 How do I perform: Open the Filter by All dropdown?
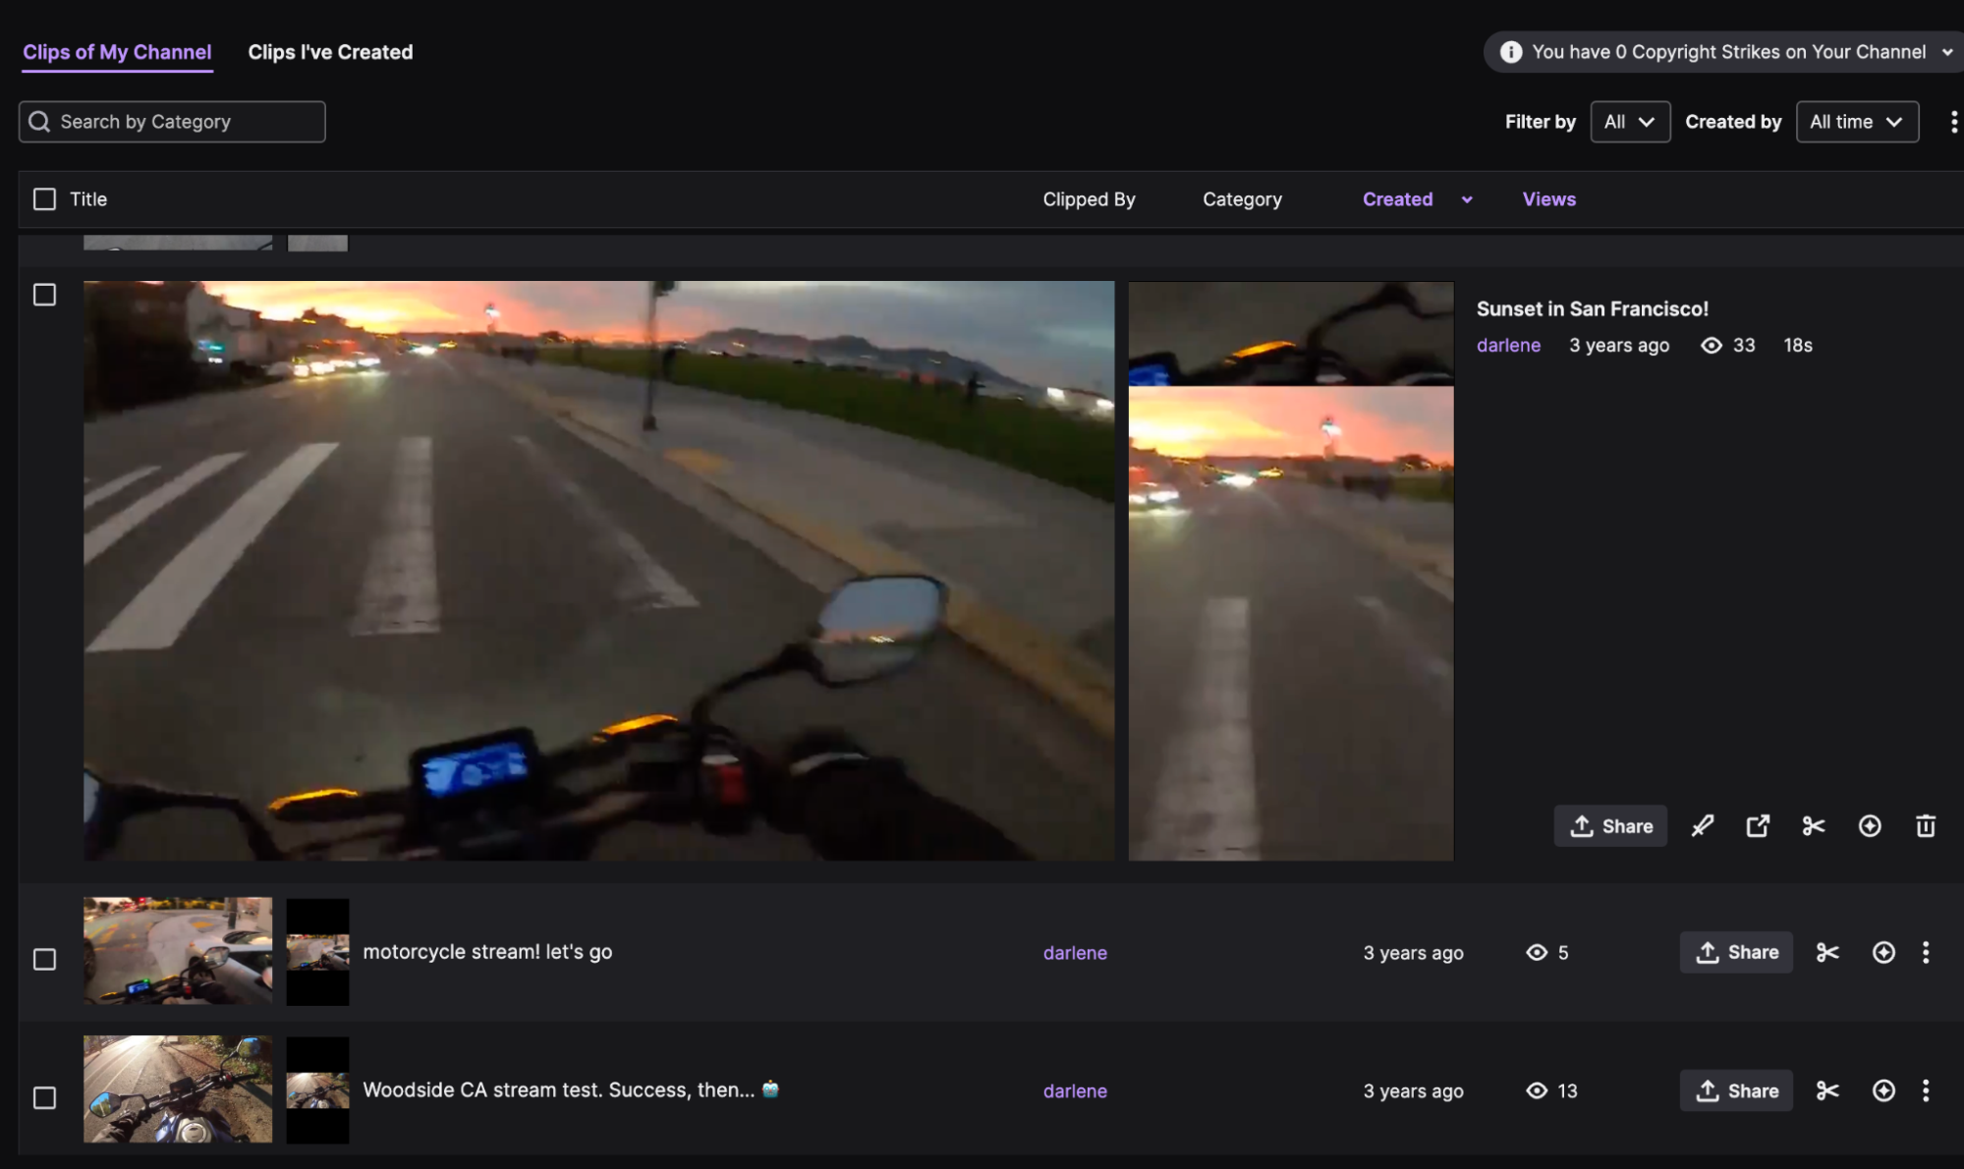coord(1630,121)
